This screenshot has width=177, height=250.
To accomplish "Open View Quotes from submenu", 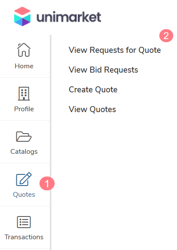I will pos(92,110).
